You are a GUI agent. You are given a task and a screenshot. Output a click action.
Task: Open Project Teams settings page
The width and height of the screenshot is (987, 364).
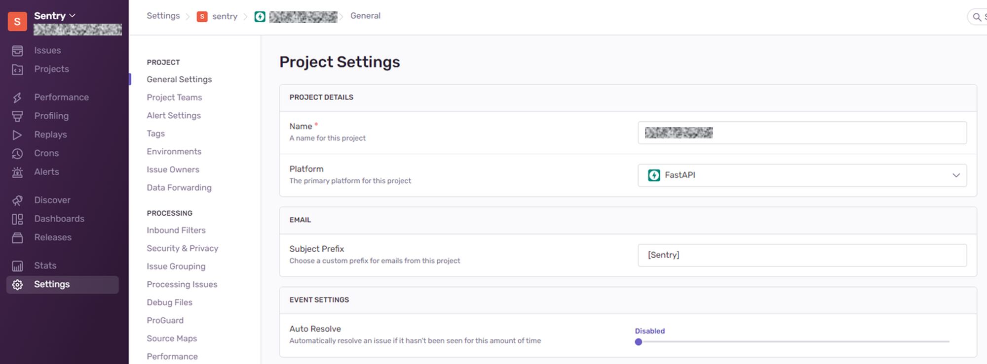click(174, 98)
